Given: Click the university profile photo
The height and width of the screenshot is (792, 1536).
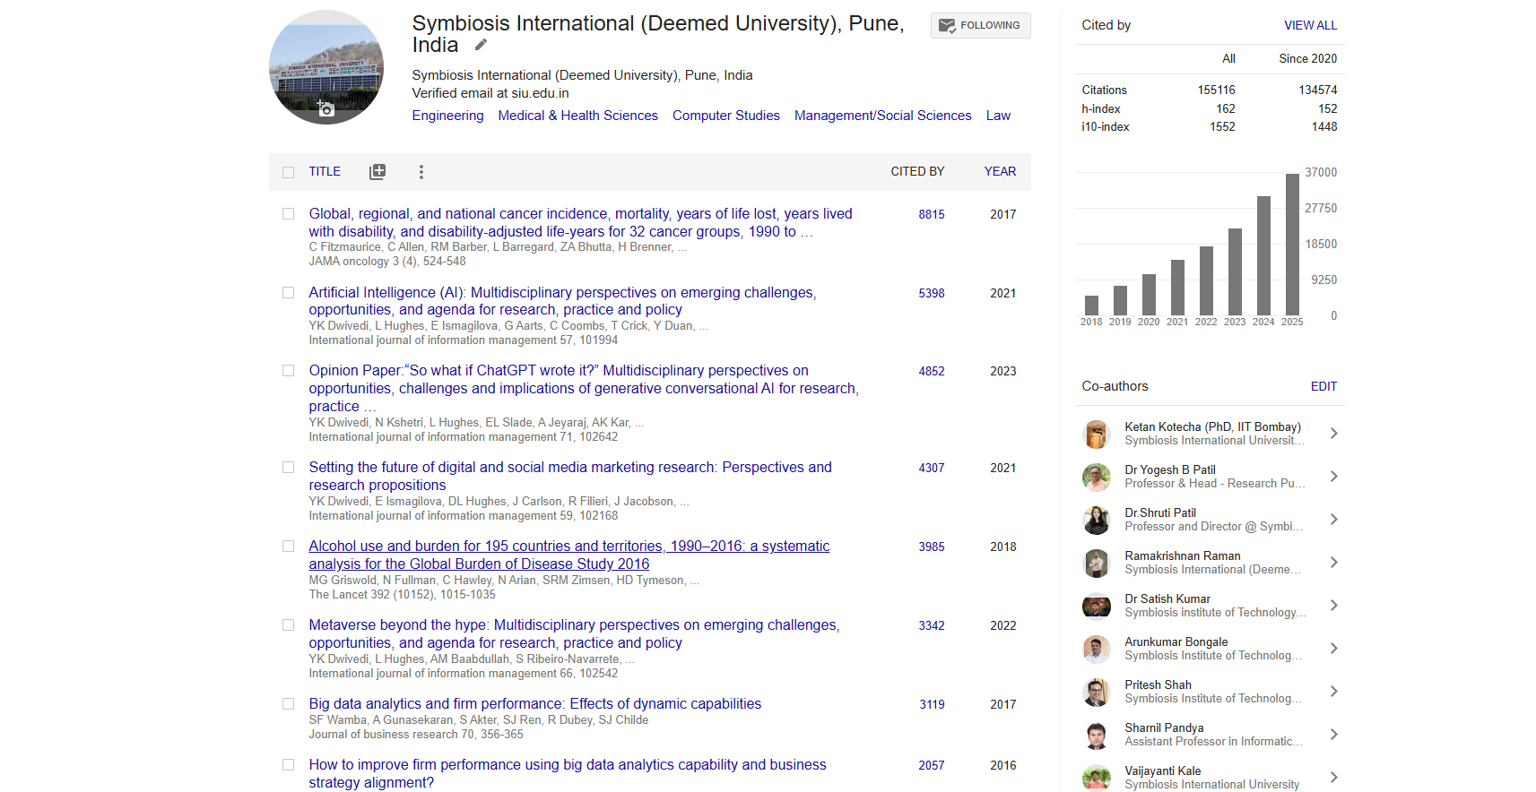Looking at the screenshot, I should [326, 67].
